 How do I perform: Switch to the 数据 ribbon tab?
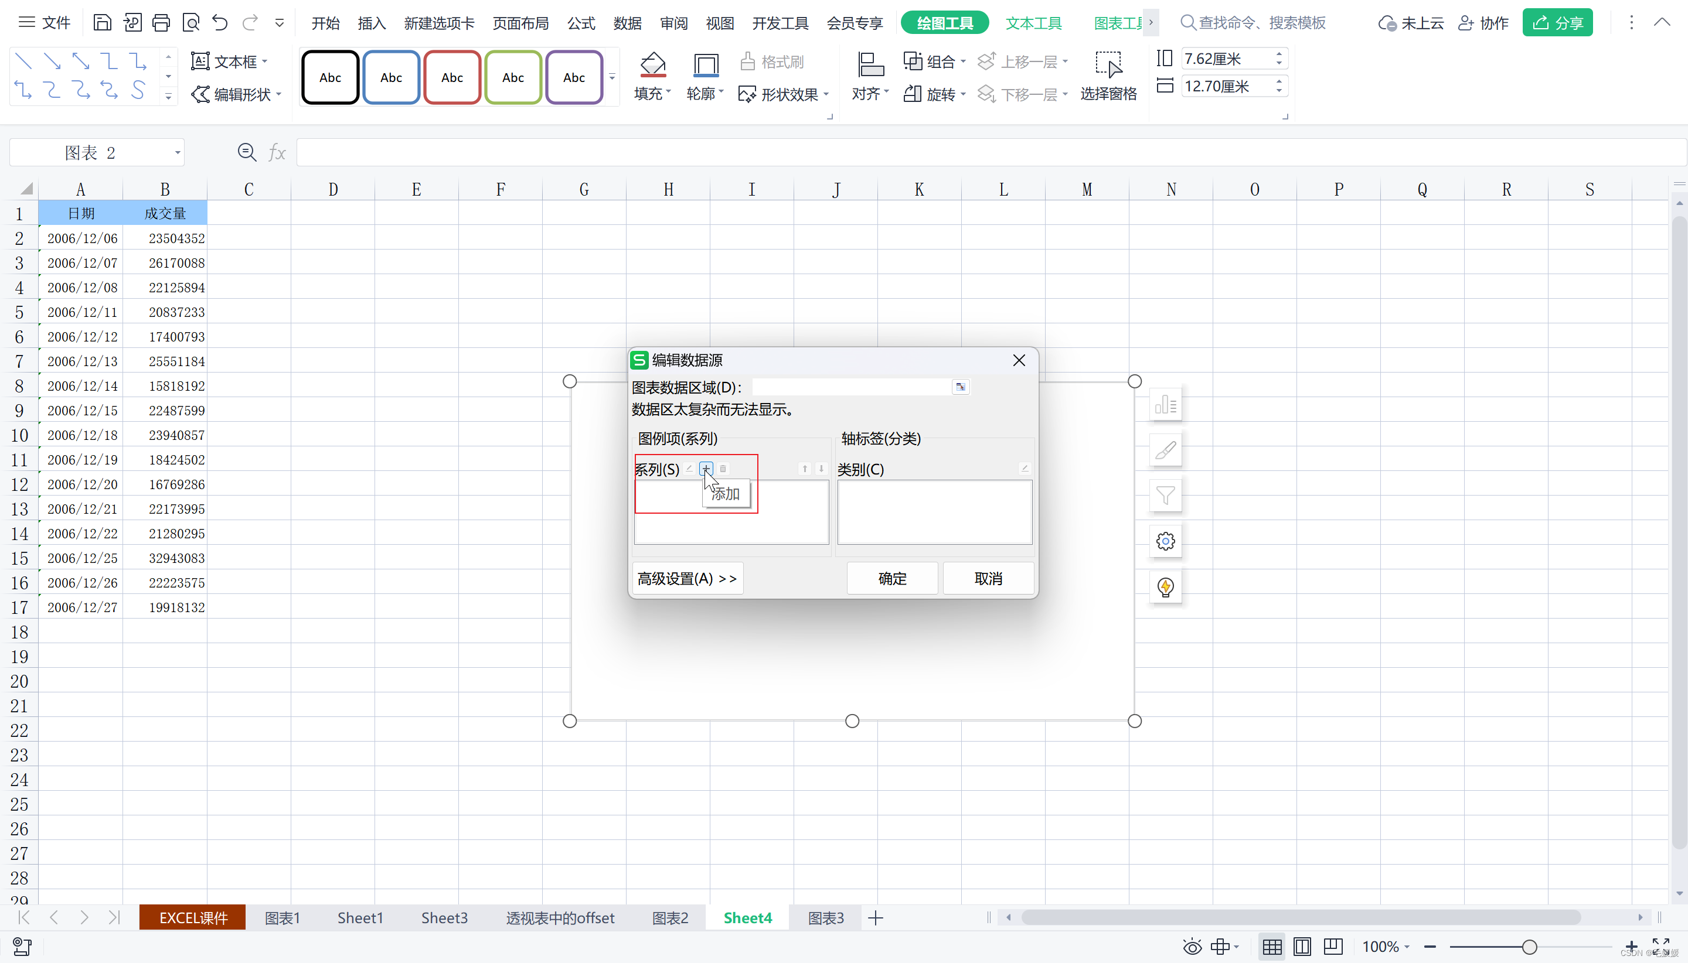tap(627, 23)
